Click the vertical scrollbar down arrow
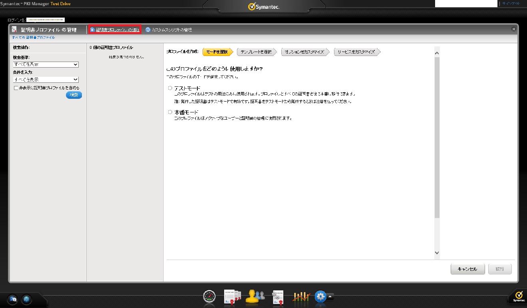 click(x=437, y=252)
